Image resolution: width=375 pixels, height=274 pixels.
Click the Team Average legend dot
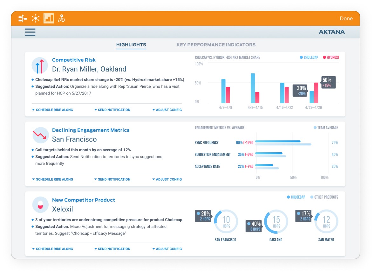click(x=315, y=127)
